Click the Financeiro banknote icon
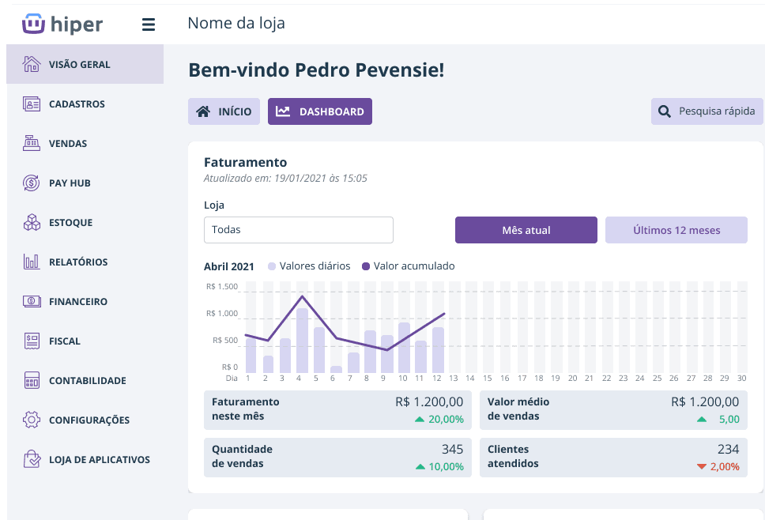 click(32, 301)
